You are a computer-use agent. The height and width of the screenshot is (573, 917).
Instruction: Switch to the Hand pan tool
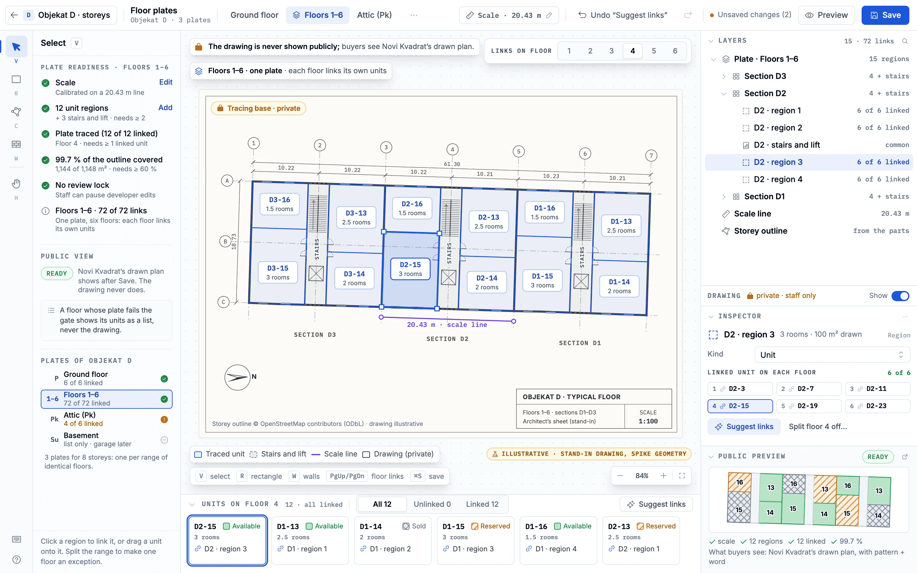(x=16, y=184)
